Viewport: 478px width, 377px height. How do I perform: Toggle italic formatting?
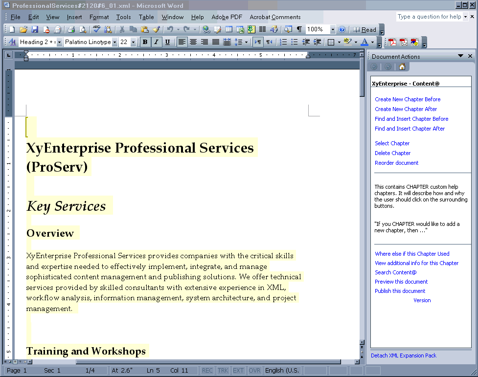(x=156, y=42)
